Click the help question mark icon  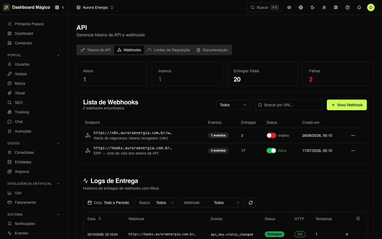(x=347, y=7)
